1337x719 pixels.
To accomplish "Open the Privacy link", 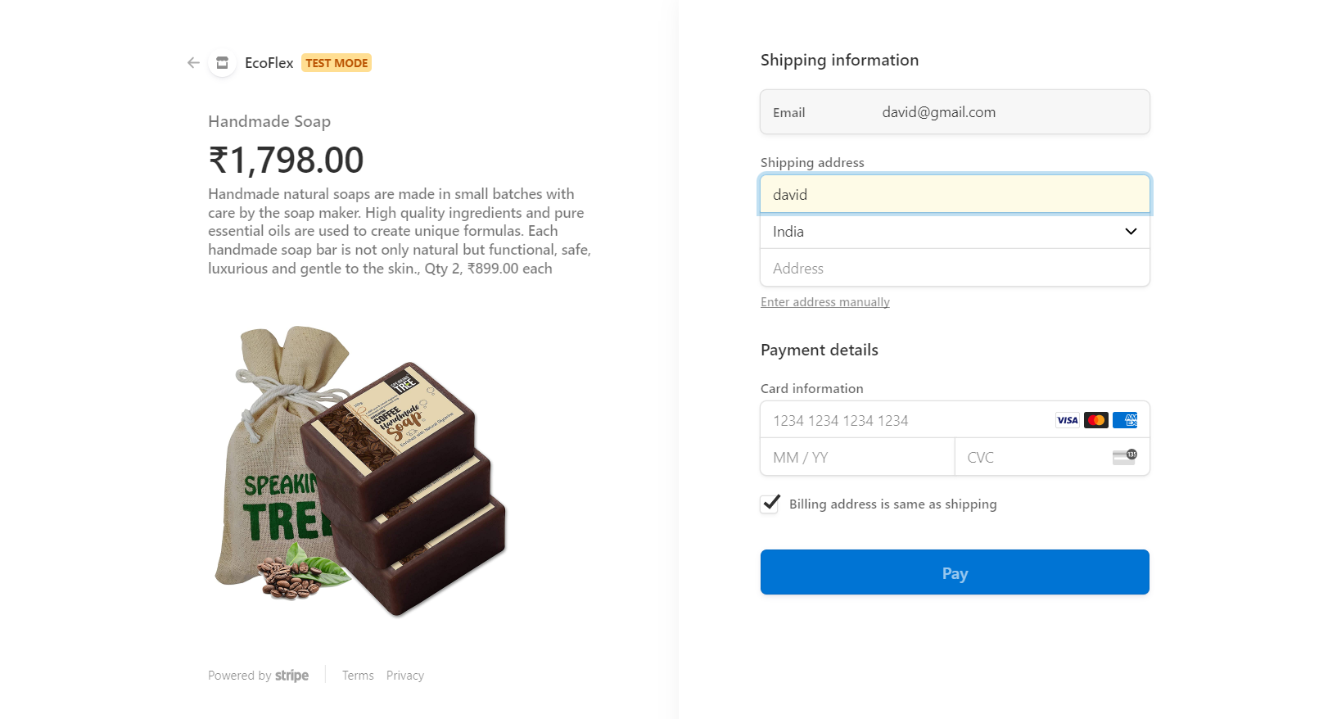I will 404,676.
